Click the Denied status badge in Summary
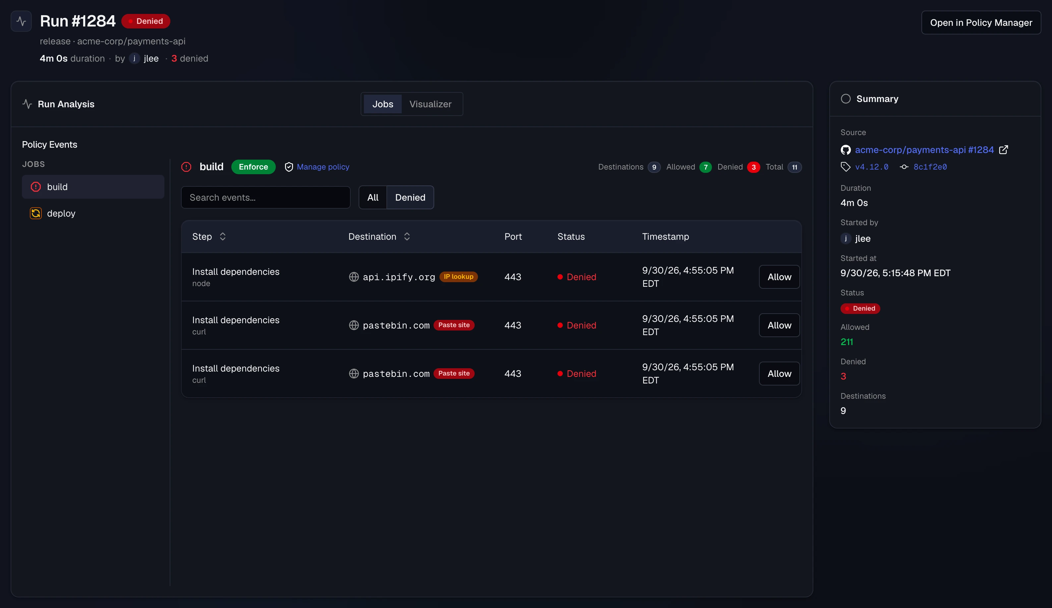 pyautogui.click(x=860, y=308)
